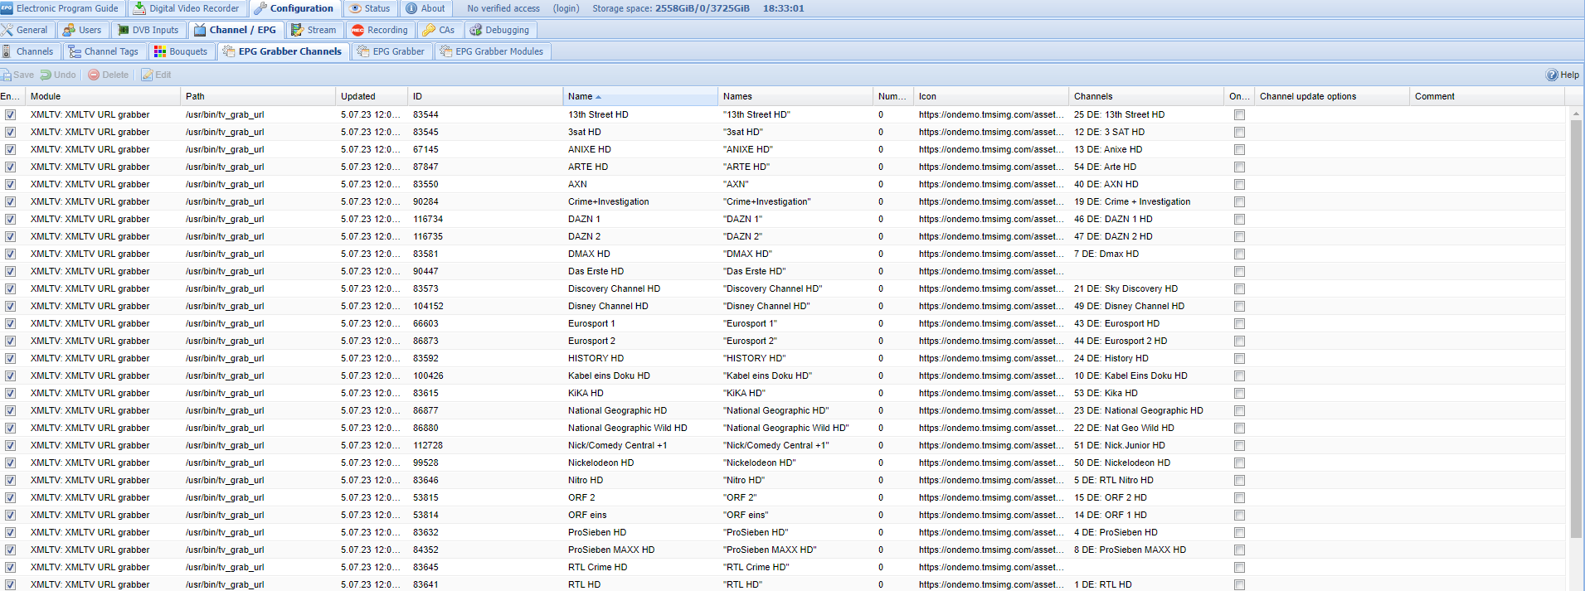Image resolution: width=1585 pixels, height=591 pixels.
Task: Click the Delete toolbar button
Action: 109,75
